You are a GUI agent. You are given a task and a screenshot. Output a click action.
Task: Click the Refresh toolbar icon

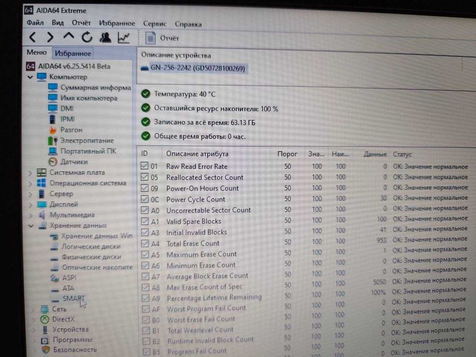click(x=87, y=37)
